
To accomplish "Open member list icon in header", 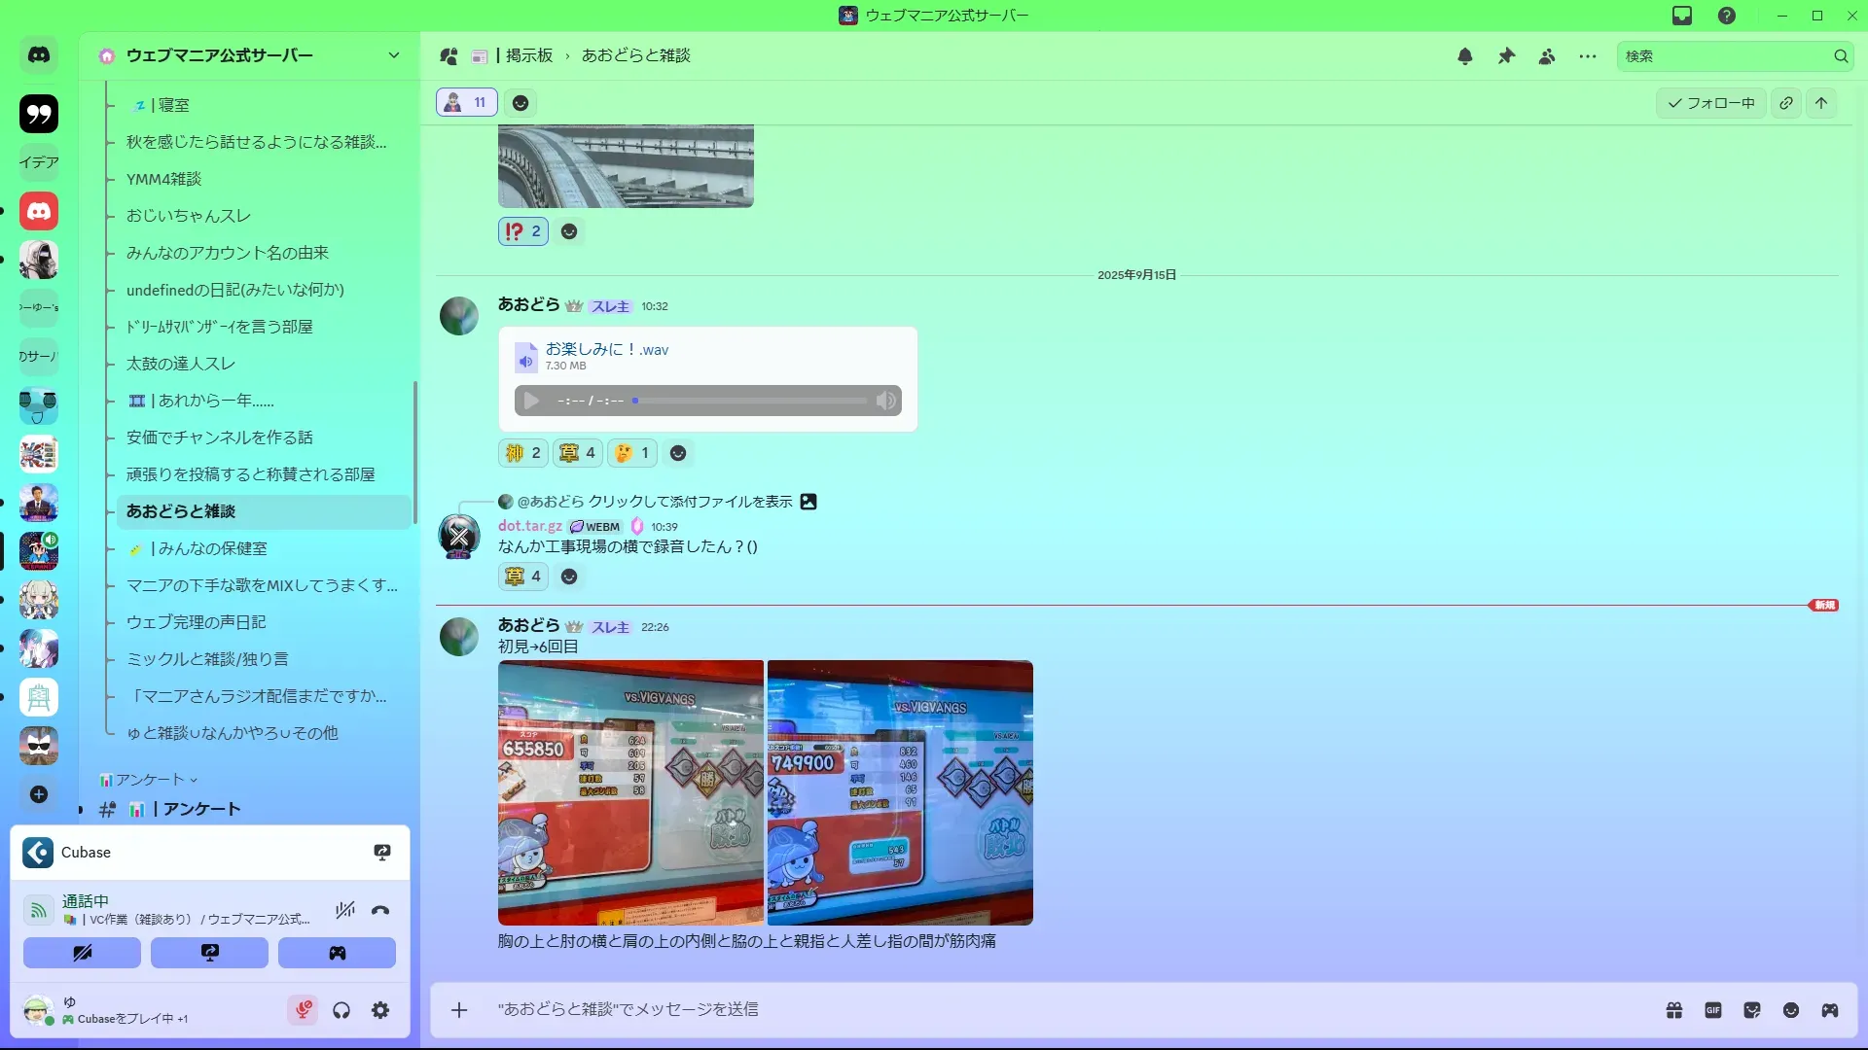I will coord(1547,56).
